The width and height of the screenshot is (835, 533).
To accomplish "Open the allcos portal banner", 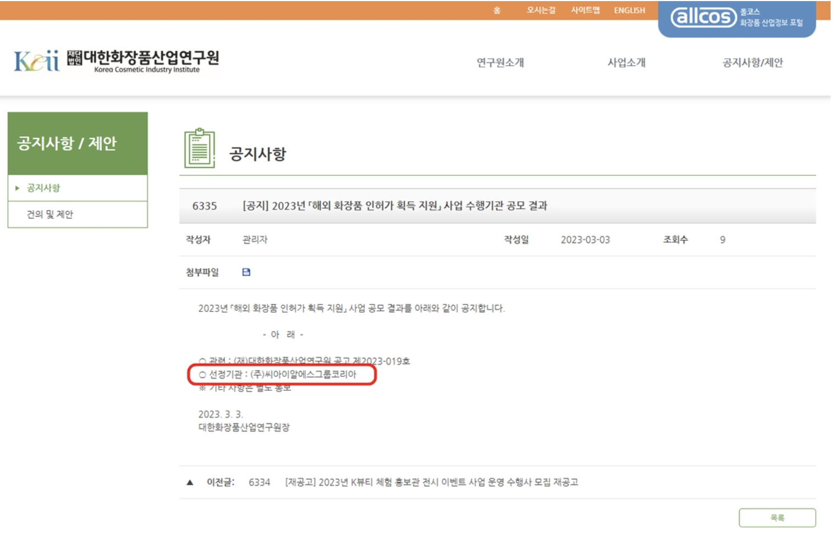I will (736, 18).
